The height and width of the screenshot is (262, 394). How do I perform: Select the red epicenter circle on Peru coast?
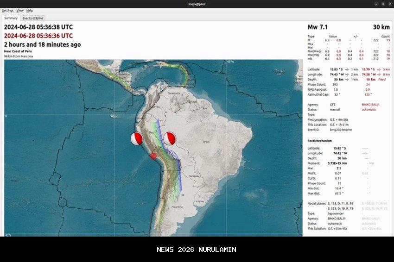[153, 156]
